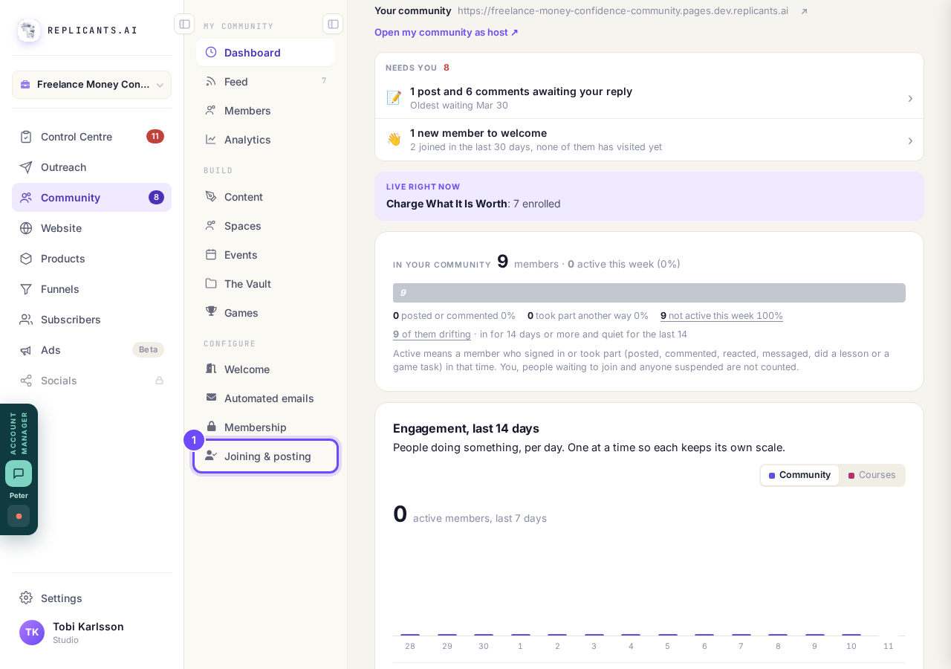This screenshot has width=951, height=669.
Task: Expand the posts awaiting reply row chevron
Action: pyautogui.click(x=910, y=98)
